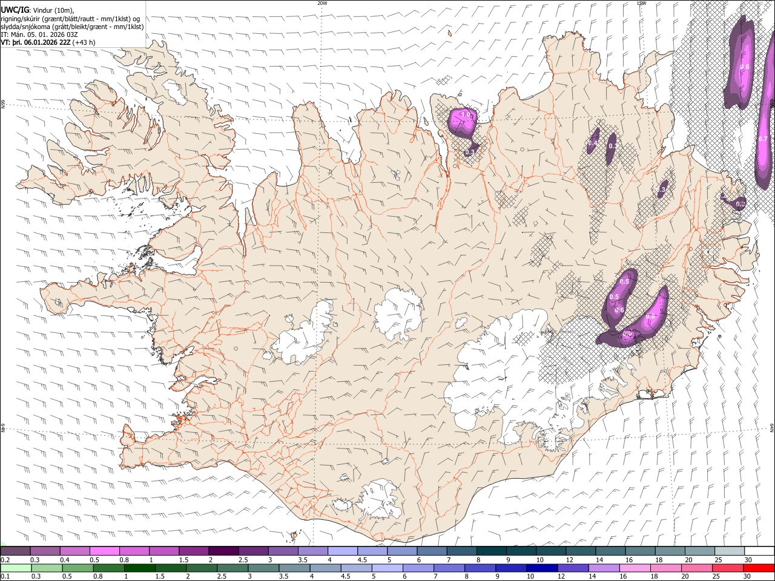Pick the first grey-purple 0.2 swatch in upper scale
The height and width of the screenshot is (581, 775).
point(16,551)
